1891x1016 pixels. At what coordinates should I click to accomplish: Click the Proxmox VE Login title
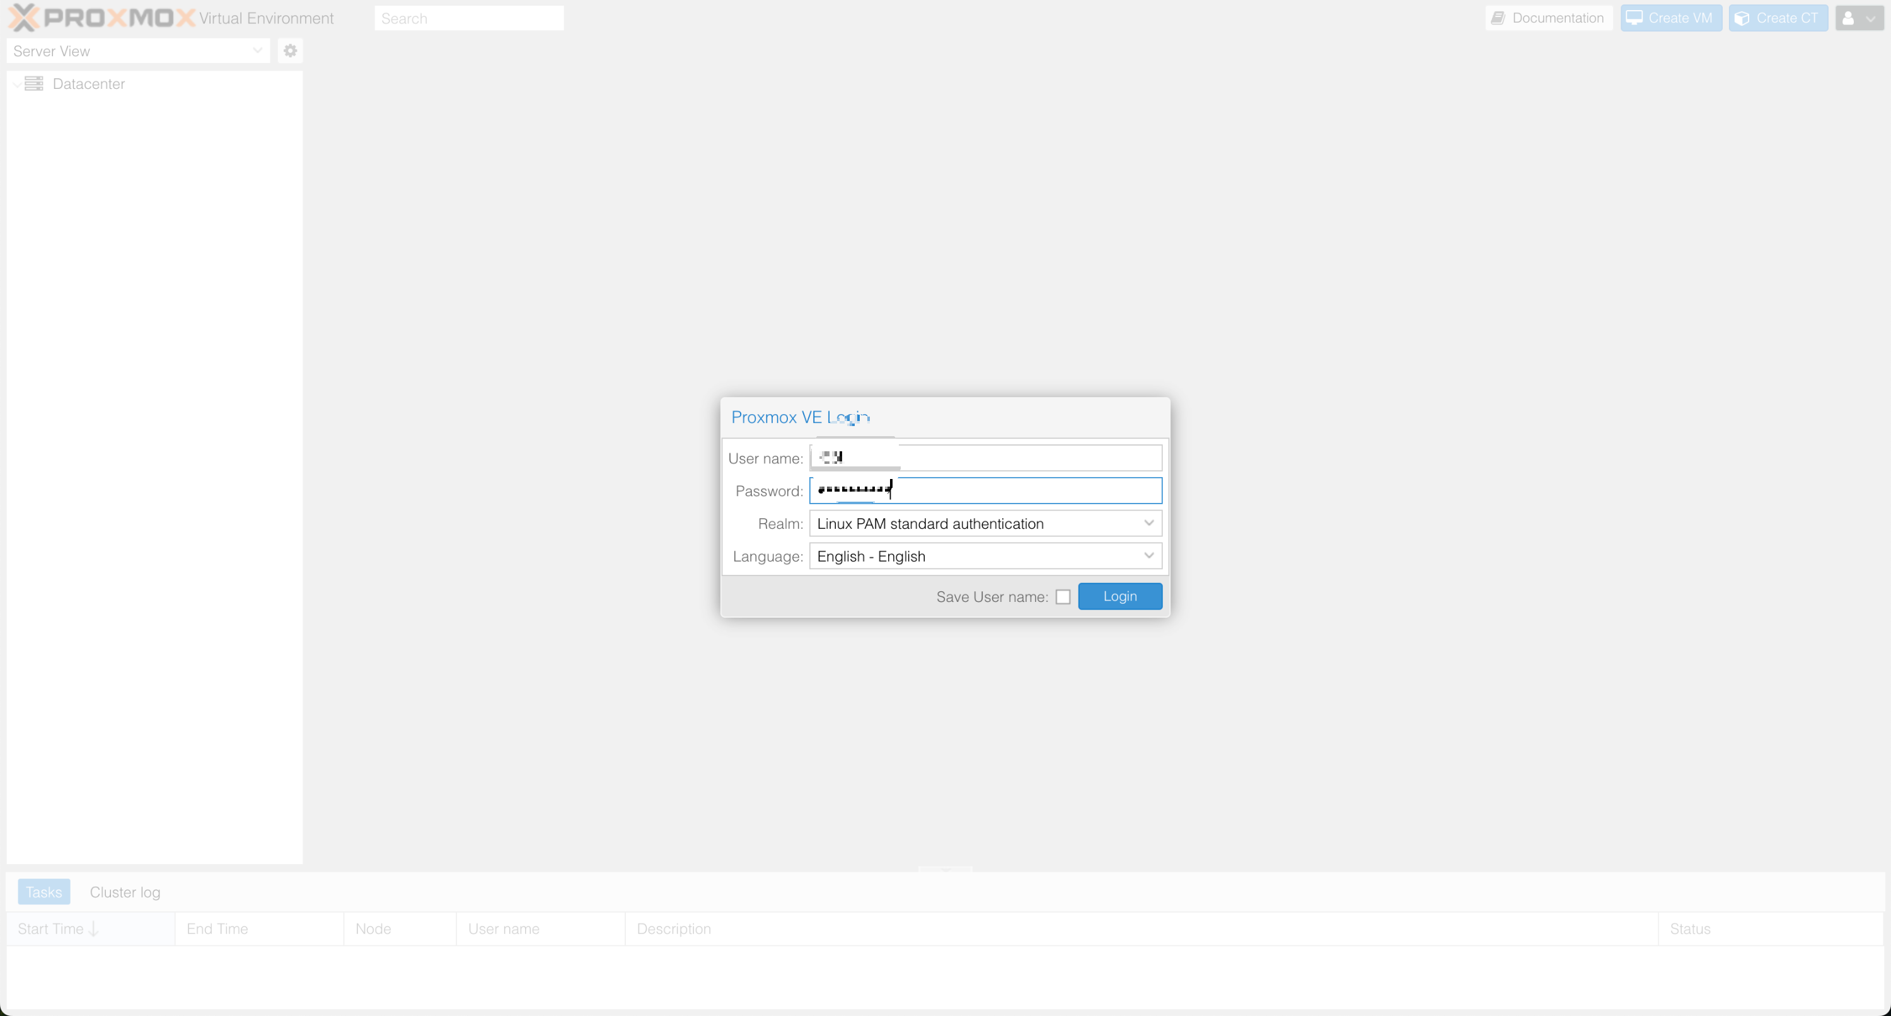coord(800,417)
